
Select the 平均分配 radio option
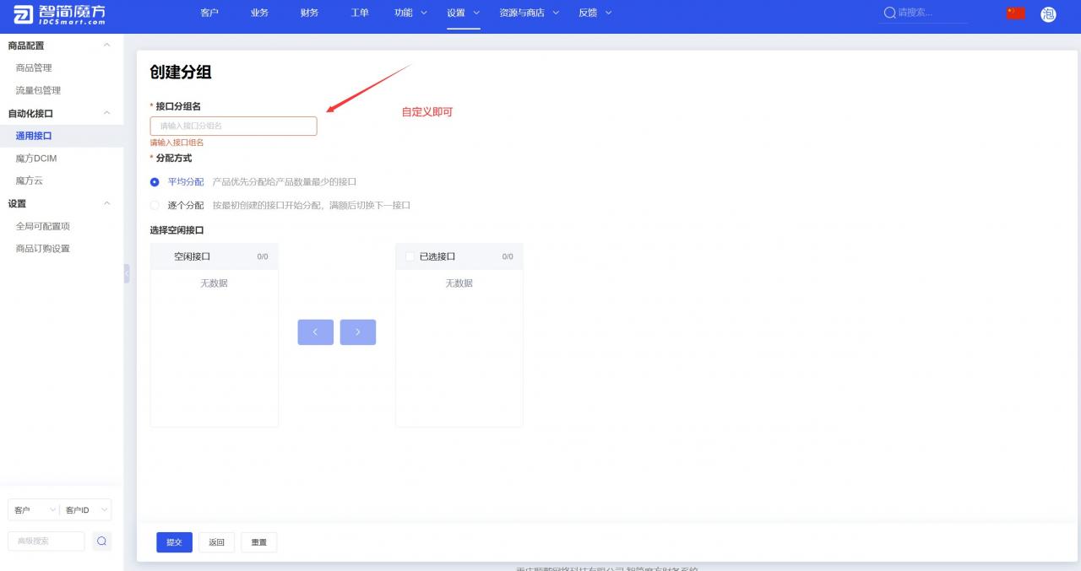tap(155, 181)
